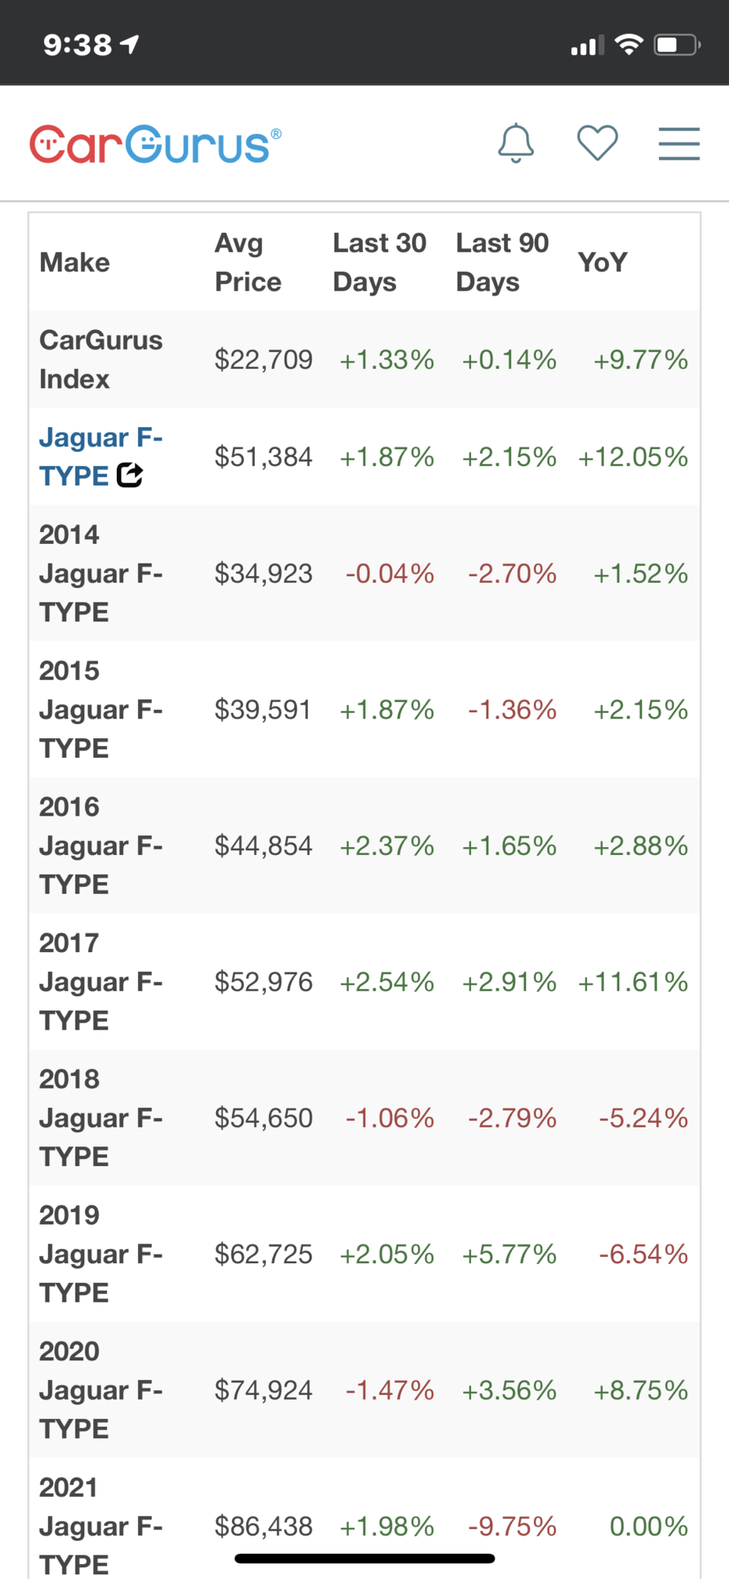Viewport: 729px width, 1579px height.
Task: Tap the CarGurus logo
Action: click(x=155, y=144)
